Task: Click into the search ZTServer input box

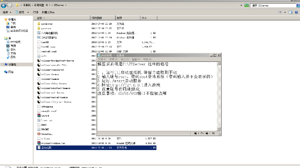Action: pos(273,5)
